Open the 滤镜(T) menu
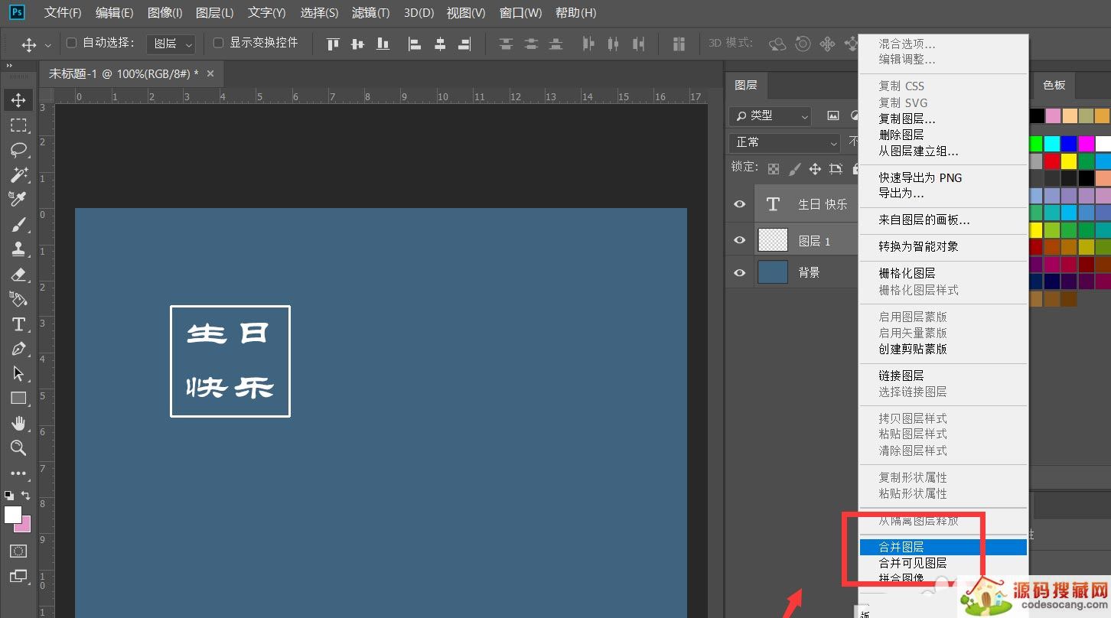 pos(370,13)
